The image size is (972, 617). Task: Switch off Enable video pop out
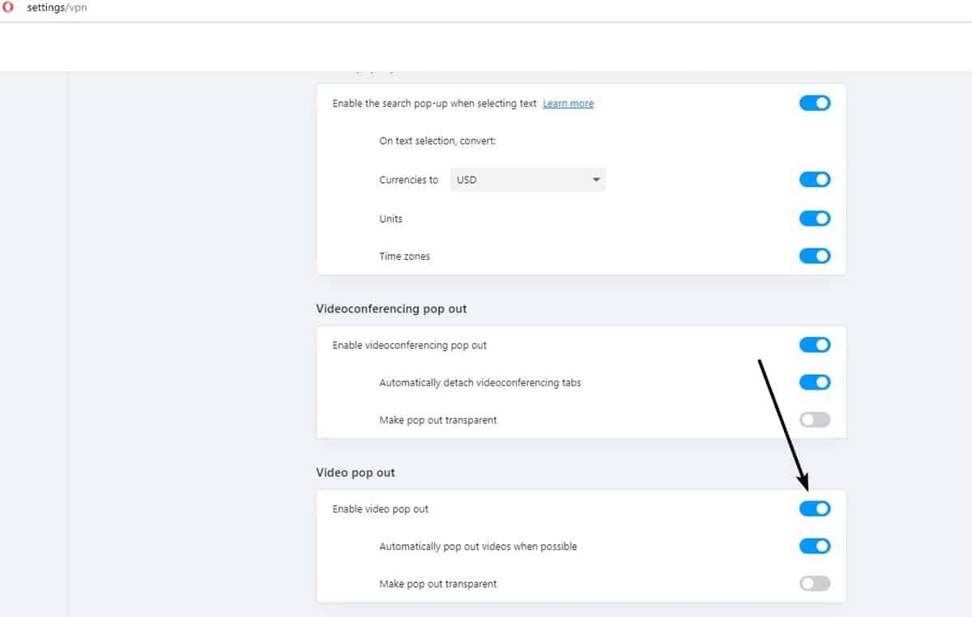pos(815,508)
